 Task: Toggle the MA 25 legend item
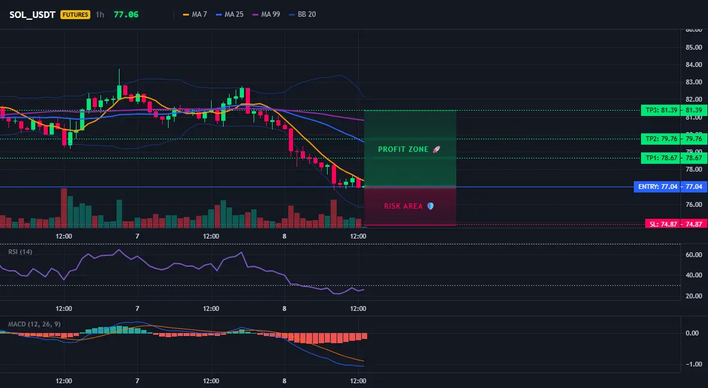coord(230,14)
